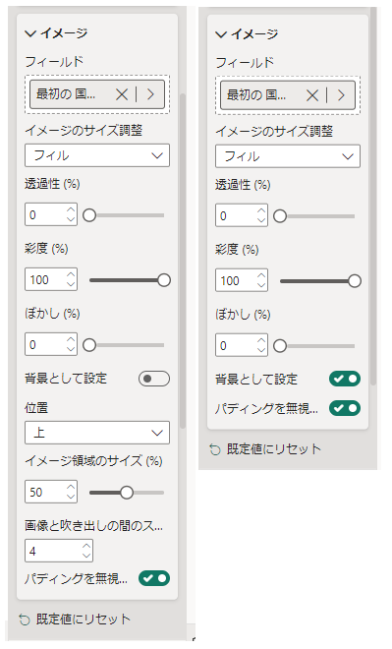Click イメージ領域のサイズ slider handle

click(x=127, y=493)
